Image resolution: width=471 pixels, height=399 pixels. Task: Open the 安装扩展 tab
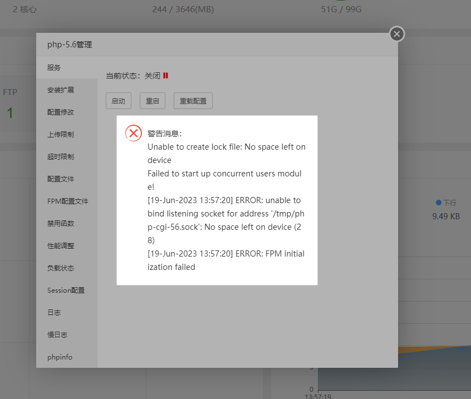pos(61,90)
